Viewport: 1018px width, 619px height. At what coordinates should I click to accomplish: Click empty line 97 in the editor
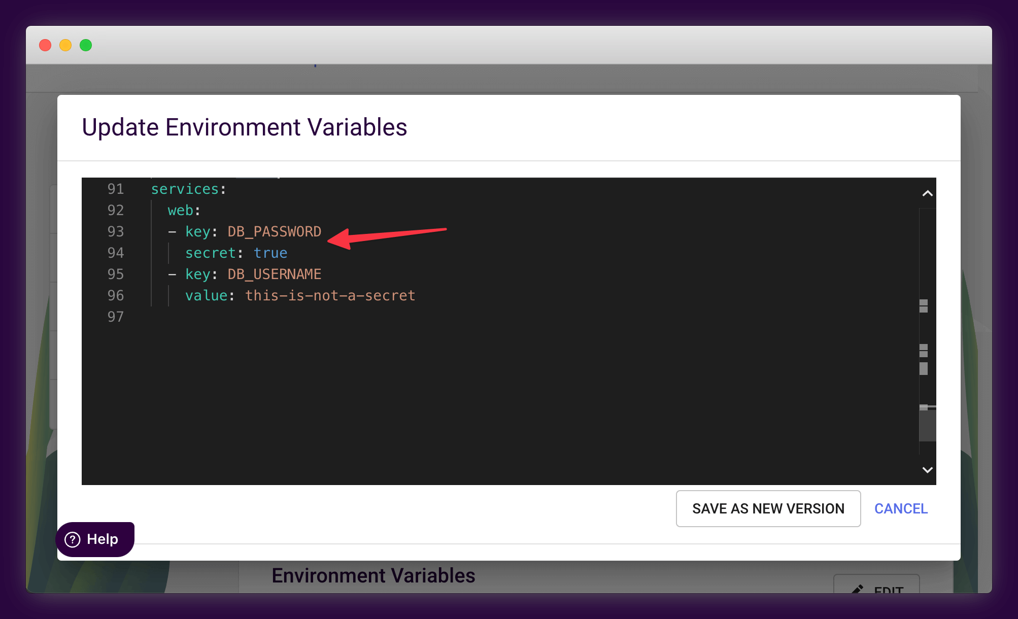(x=507, y=317)
